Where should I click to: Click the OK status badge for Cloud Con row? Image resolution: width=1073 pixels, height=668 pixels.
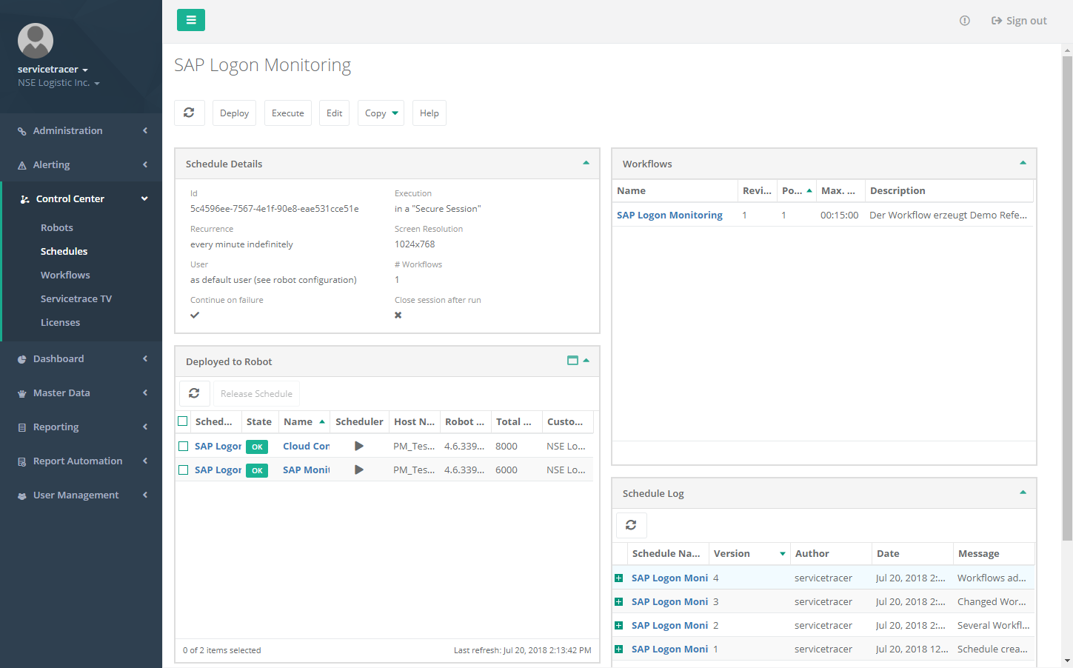[x=257, y=447]
